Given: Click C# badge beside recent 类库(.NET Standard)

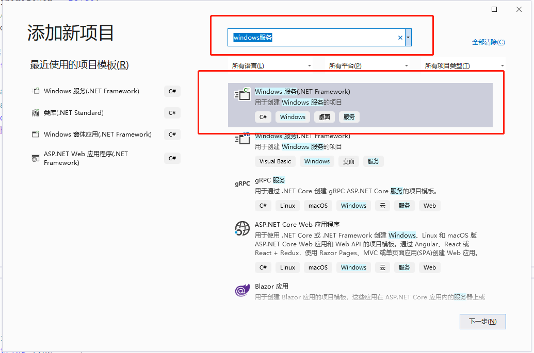Looking at the screenshot, I should coord(172,113).
